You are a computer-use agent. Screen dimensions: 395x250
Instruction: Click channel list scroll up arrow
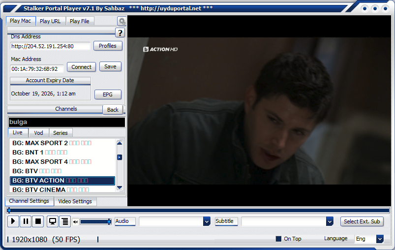point(120,143)
